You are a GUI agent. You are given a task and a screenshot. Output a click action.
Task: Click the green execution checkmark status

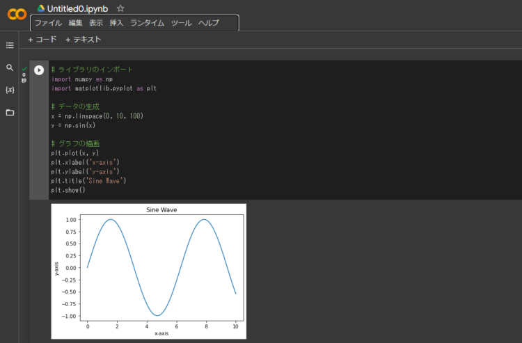click(x=24, y=69)
